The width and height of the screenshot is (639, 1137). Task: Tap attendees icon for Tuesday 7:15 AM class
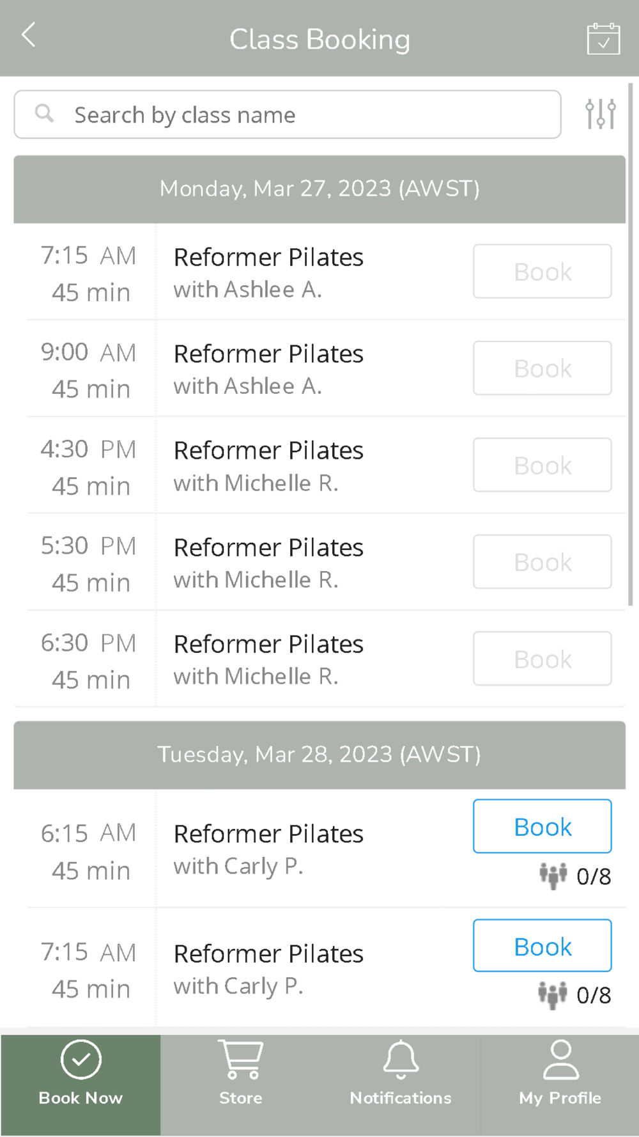553,994
